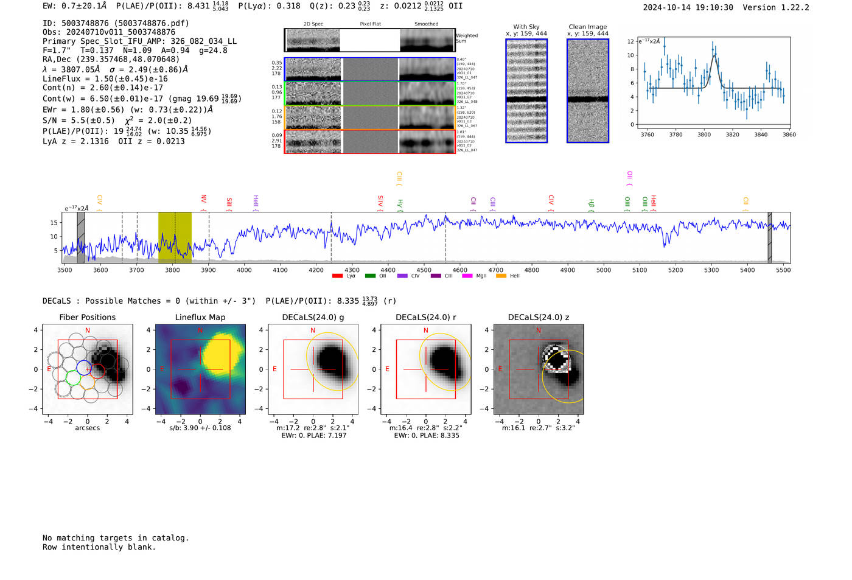The width and height of the screenshot is (852, 580).
Task: Click the red Lyα legend swatch
Action: (337, 276)
